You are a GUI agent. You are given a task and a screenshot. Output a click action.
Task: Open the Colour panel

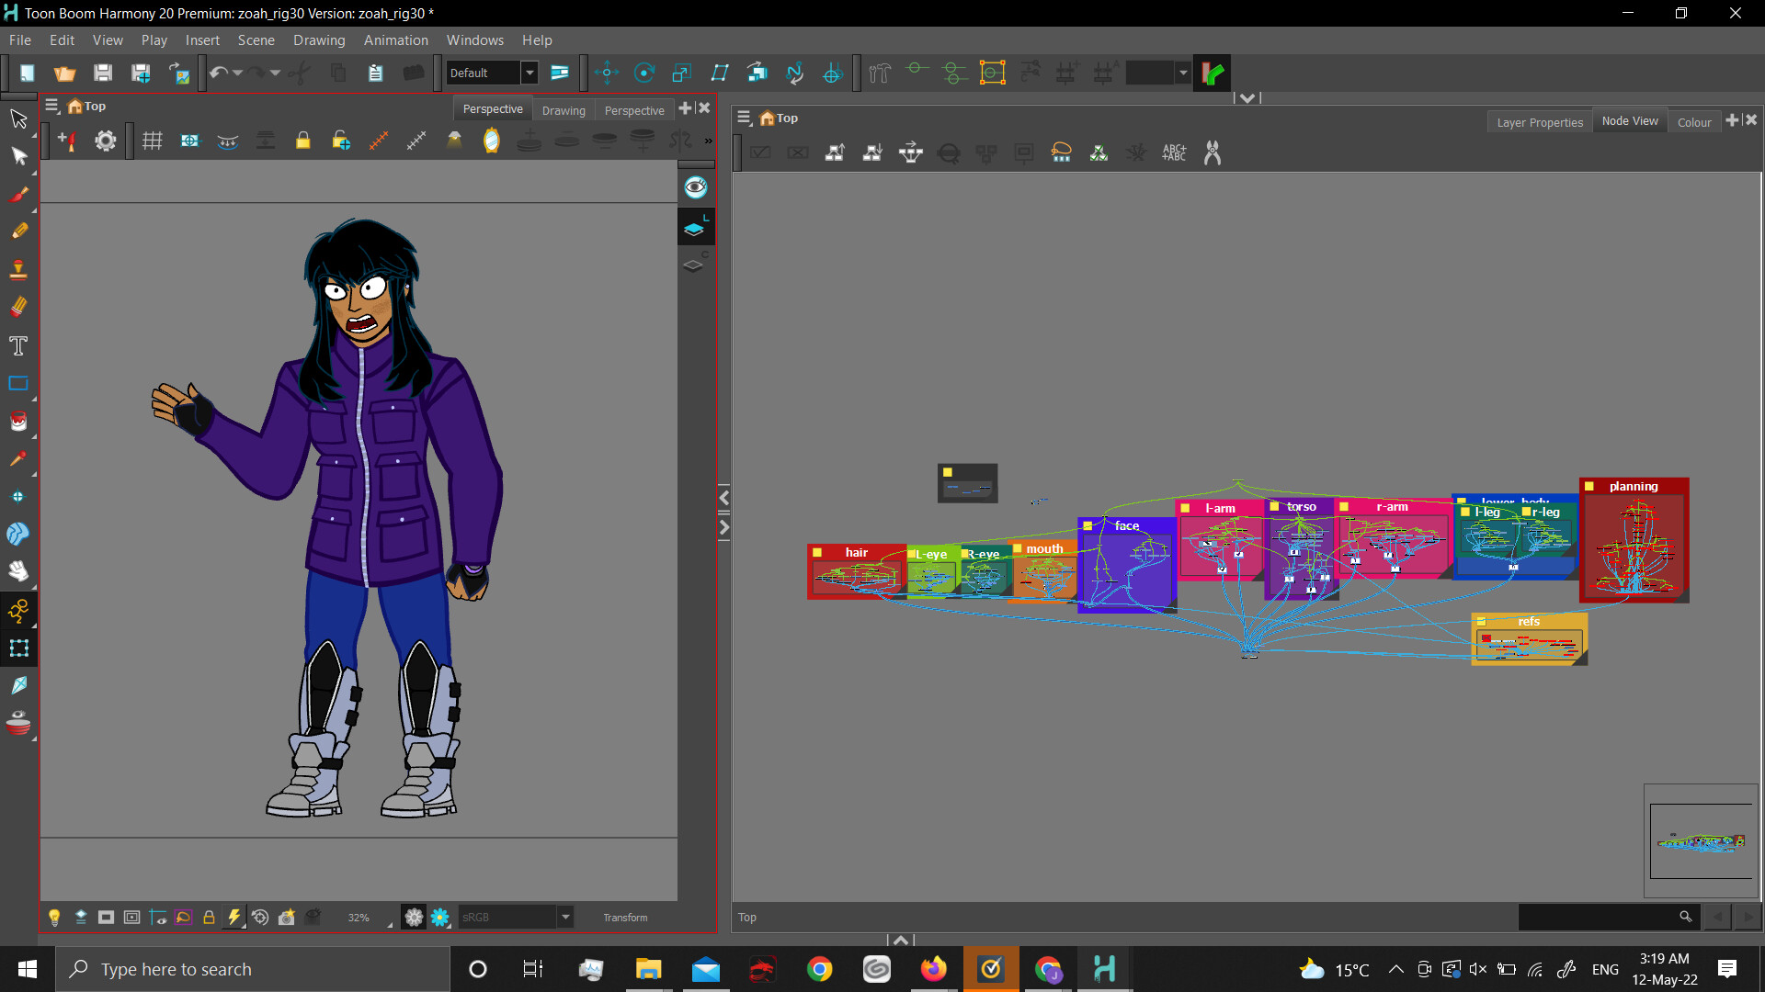(1695, 121)
